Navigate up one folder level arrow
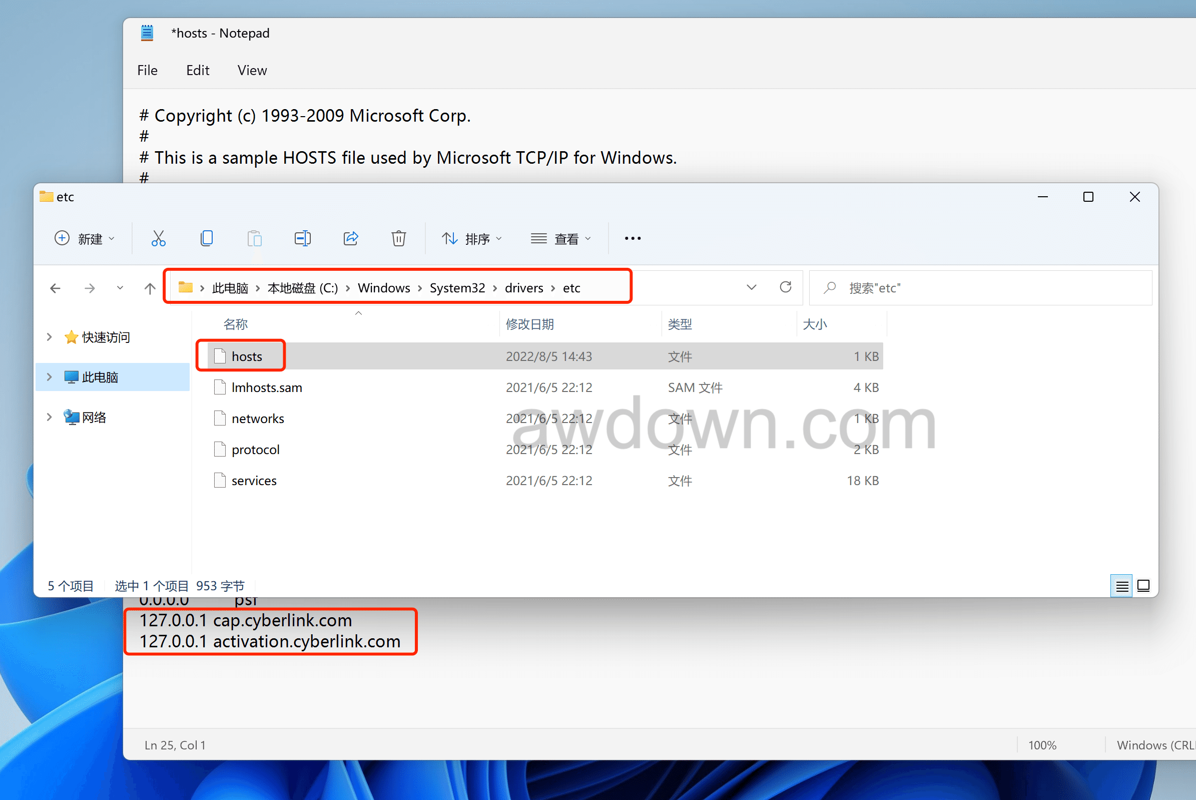Image resolution: width=1196 pixels, height=800 pixels. point(150,288)
